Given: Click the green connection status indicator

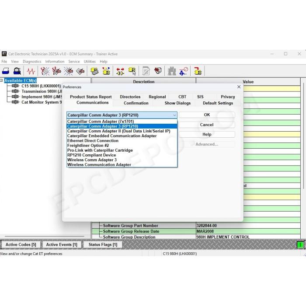Looking at the screenshot, I should 300,244.
